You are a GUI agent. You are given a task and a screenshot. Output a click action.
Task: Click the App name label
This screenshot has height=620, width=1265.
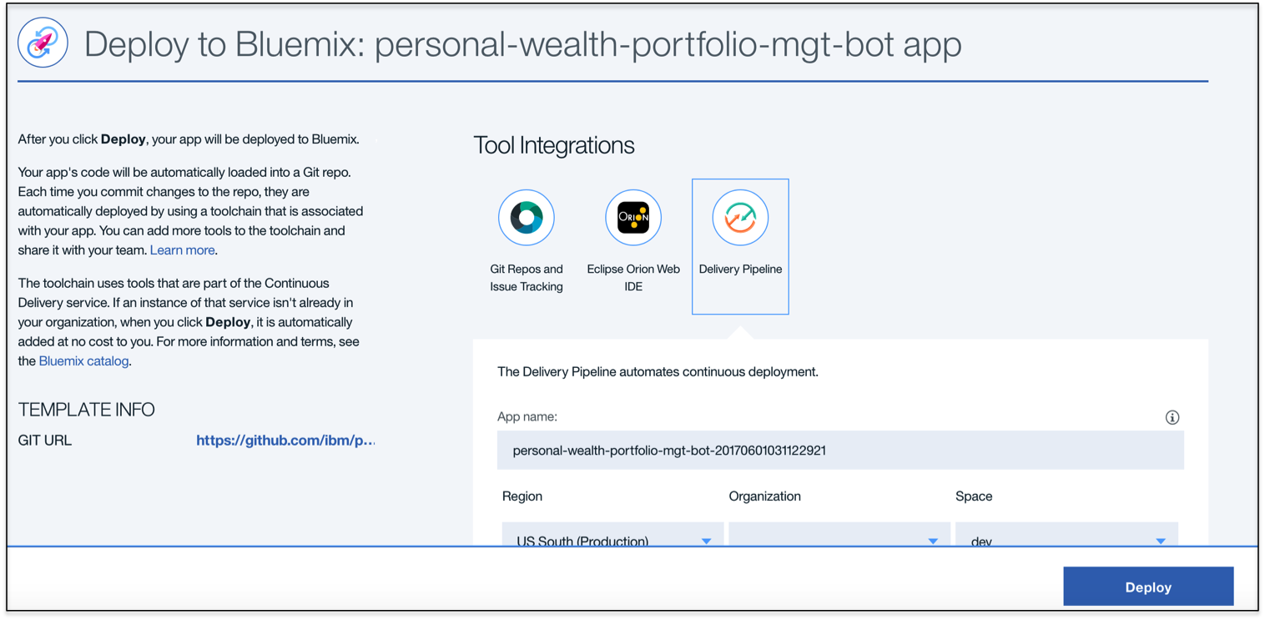coord(527,416)
